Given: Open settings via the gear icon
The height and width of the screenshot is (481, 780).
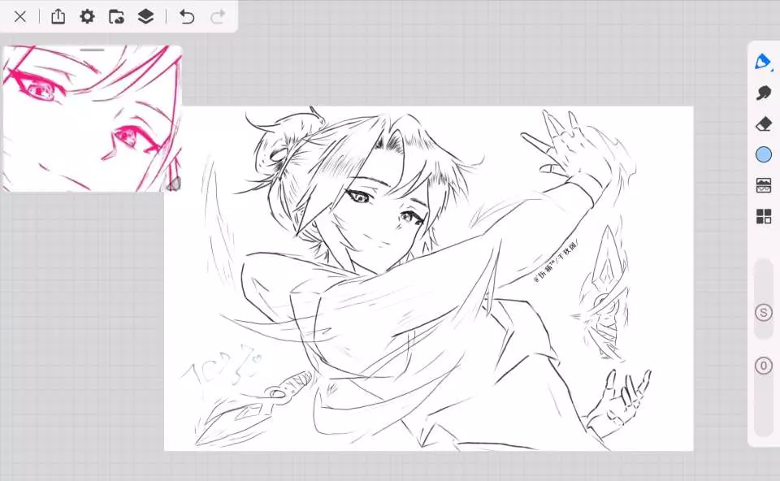Looking at the screenshot, I should click(87, 16).
